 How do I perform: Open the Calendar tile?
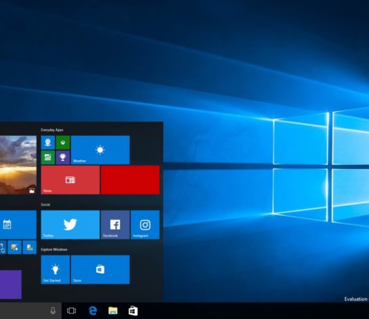coord(18,224)
